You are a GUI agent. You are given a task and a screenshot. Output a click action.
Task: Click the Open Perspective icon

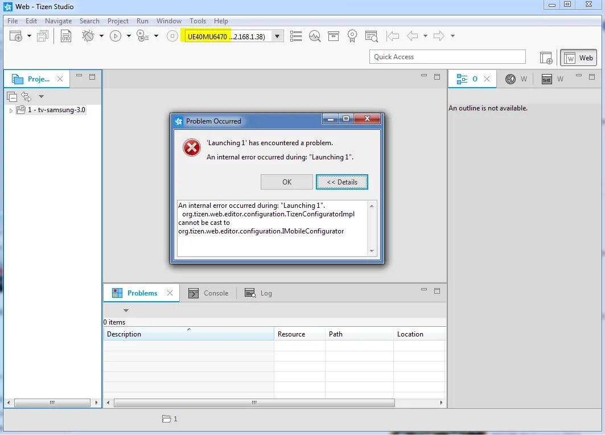tap(546, 58)
